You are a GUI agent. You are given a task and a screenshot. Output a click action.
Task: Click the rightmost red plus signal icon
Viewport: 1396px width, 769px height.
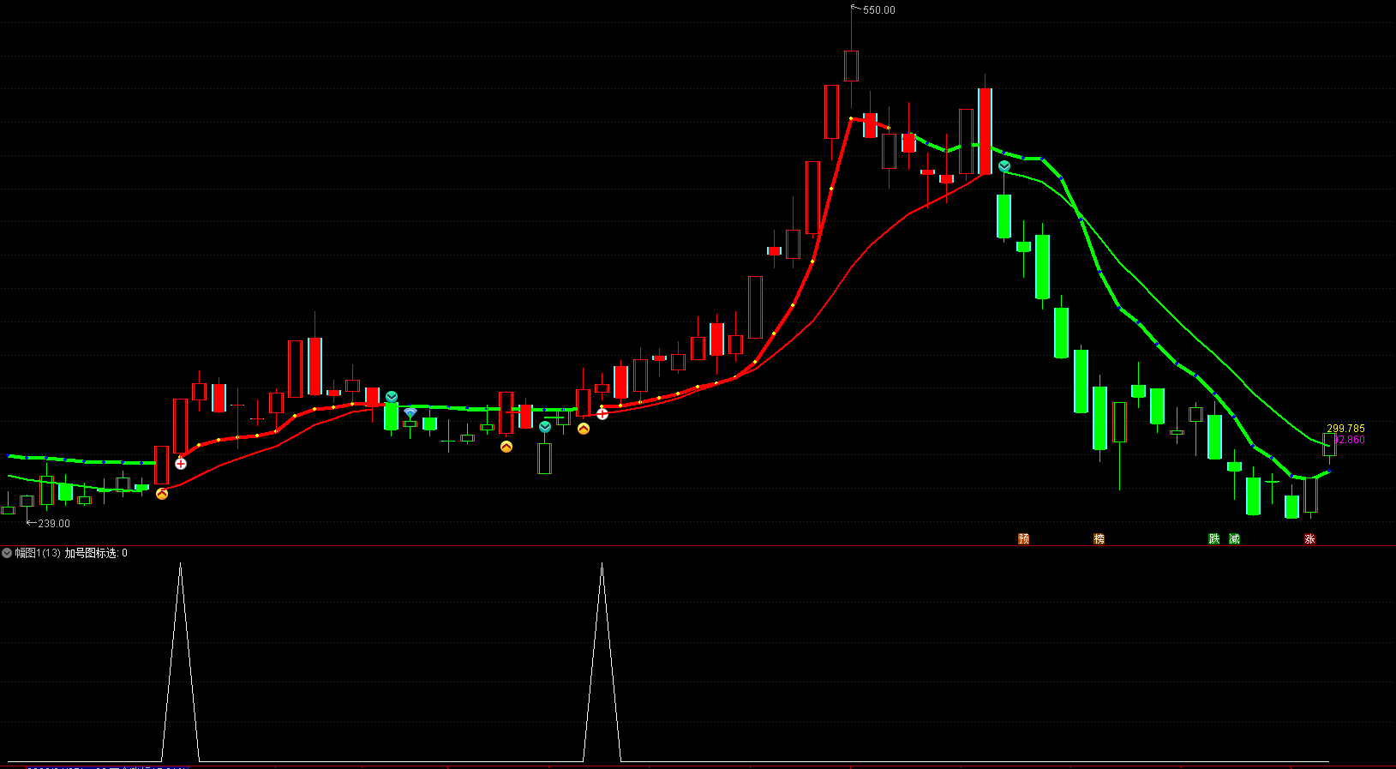pos(602,413)
